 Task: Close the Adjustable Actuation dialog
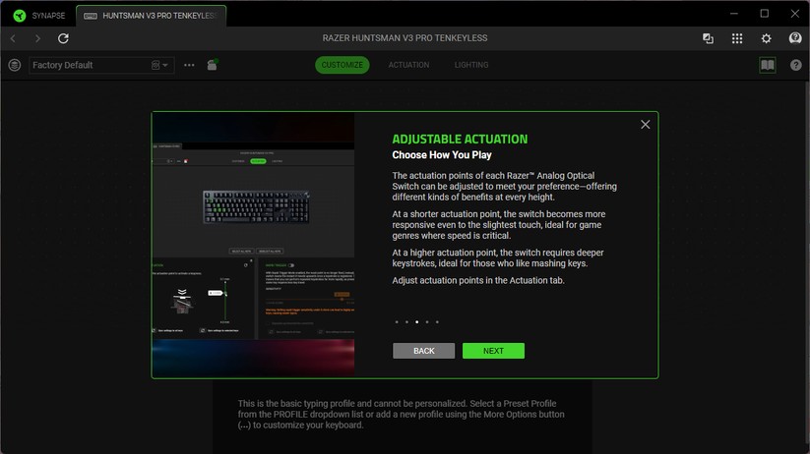pos(646,125)
